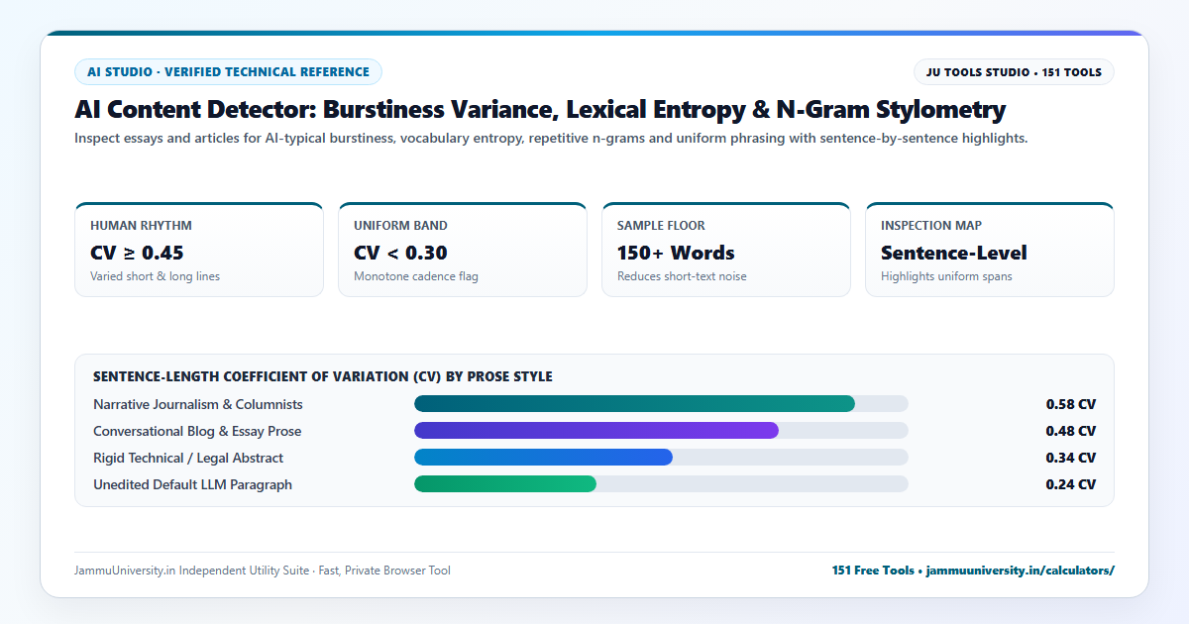1189x624 pixels.
Task: Click the 'Conversational Blog & Essay Prose' label
Action: 197,431
